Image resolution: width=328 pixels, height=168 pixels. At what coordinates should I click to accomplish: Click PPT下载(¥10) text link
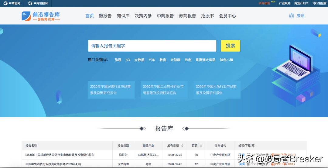point(285,164)
